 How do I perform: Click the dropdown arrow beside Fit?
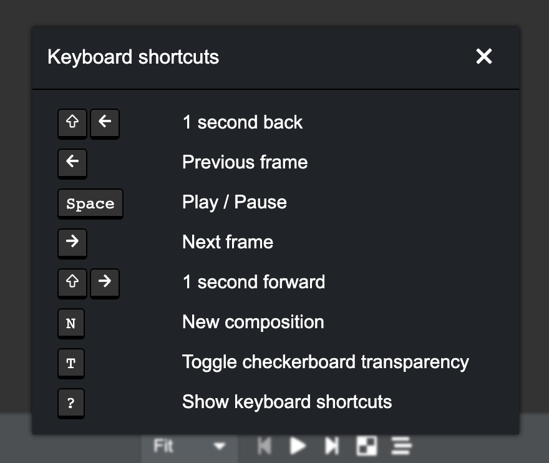(x=219, y=446)
